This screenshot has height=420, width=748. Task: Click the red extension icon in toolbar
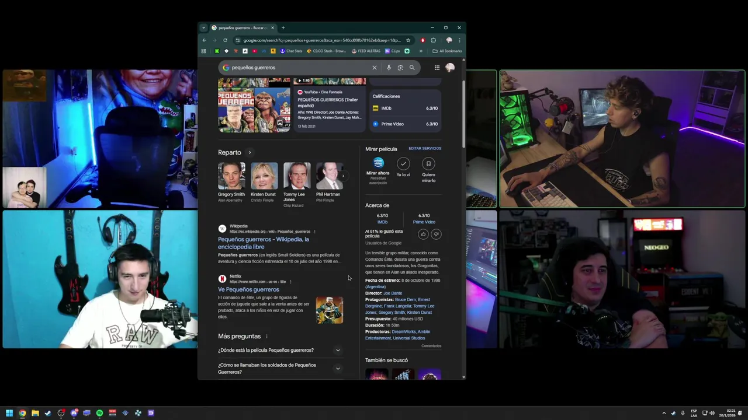pyautogui.click(x=423, y=40)
